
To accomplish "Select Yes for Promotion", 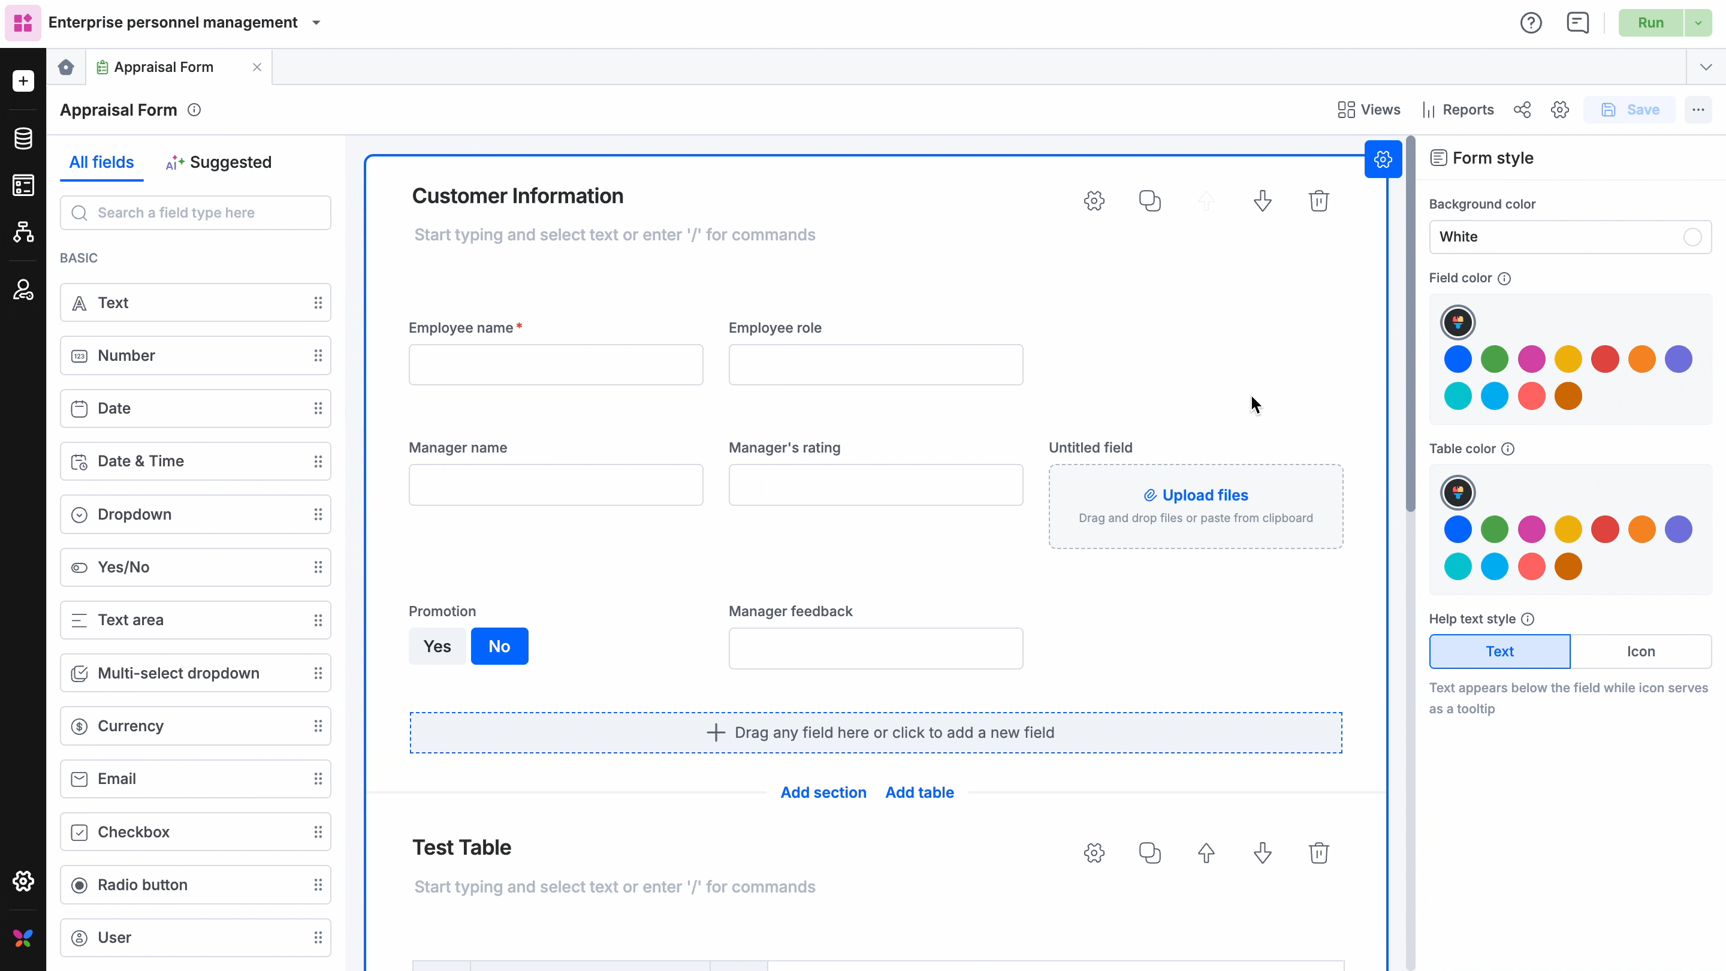I will (x=437, y=647).
